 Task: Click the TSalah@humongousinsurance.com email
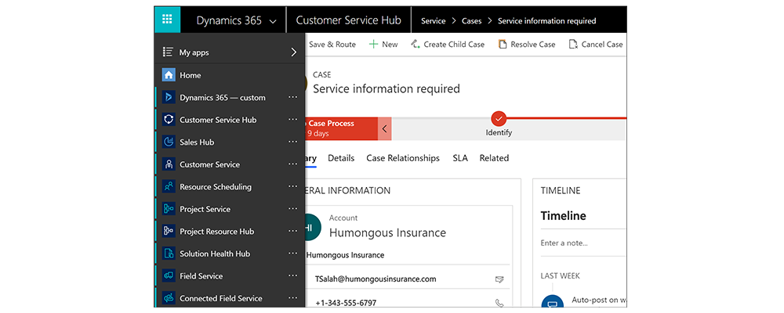coord(376,279)
